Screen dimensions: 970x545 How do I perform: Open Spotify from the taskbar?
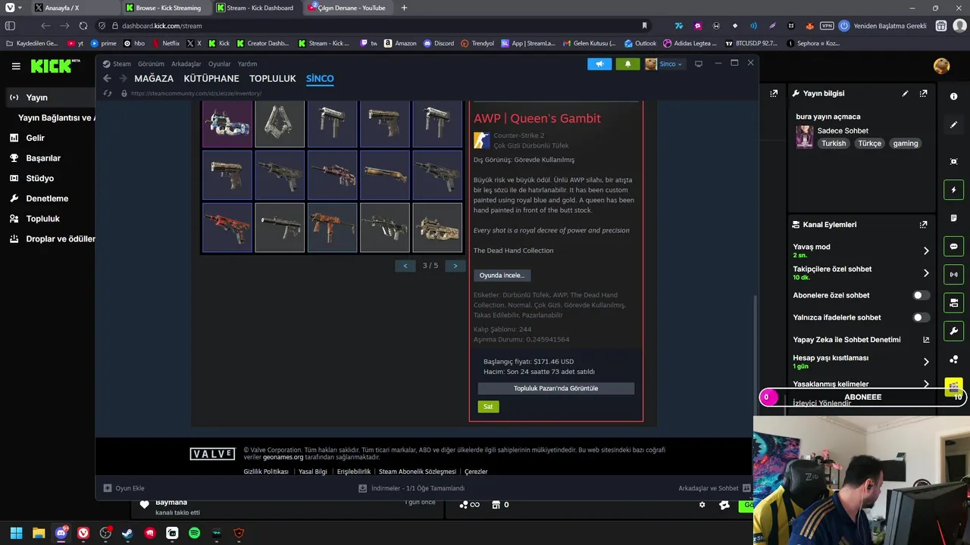click(194, 533)
